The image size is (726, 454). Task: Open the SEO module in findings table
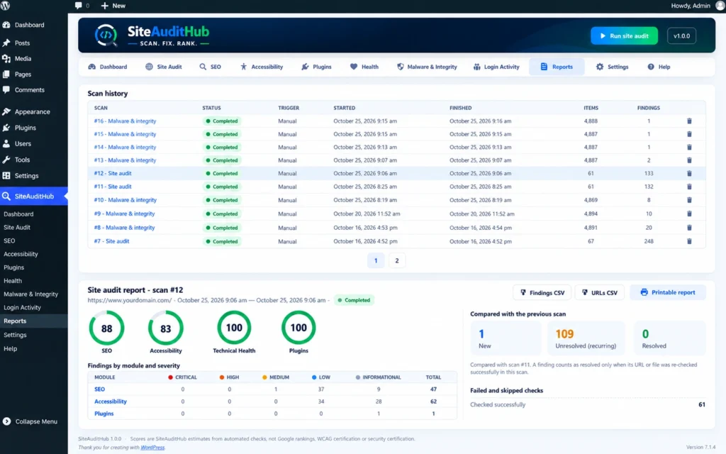99,389
